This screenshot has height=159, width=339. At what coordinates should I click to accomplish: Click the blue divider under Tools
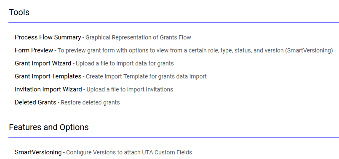174,22
